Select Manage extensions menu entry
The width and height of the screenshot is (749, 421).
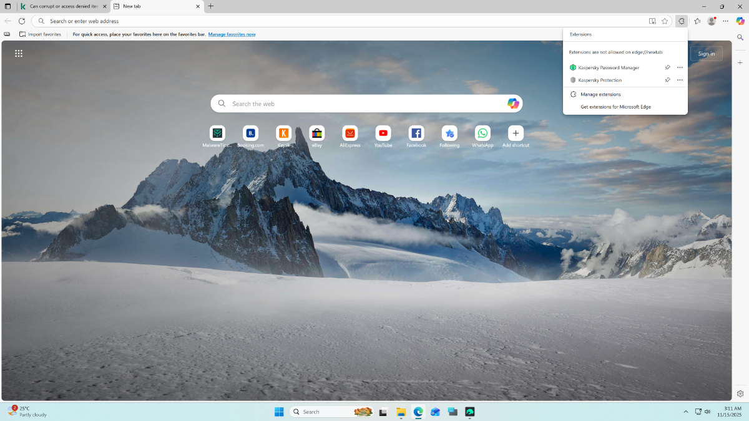[x=600, y=94]
